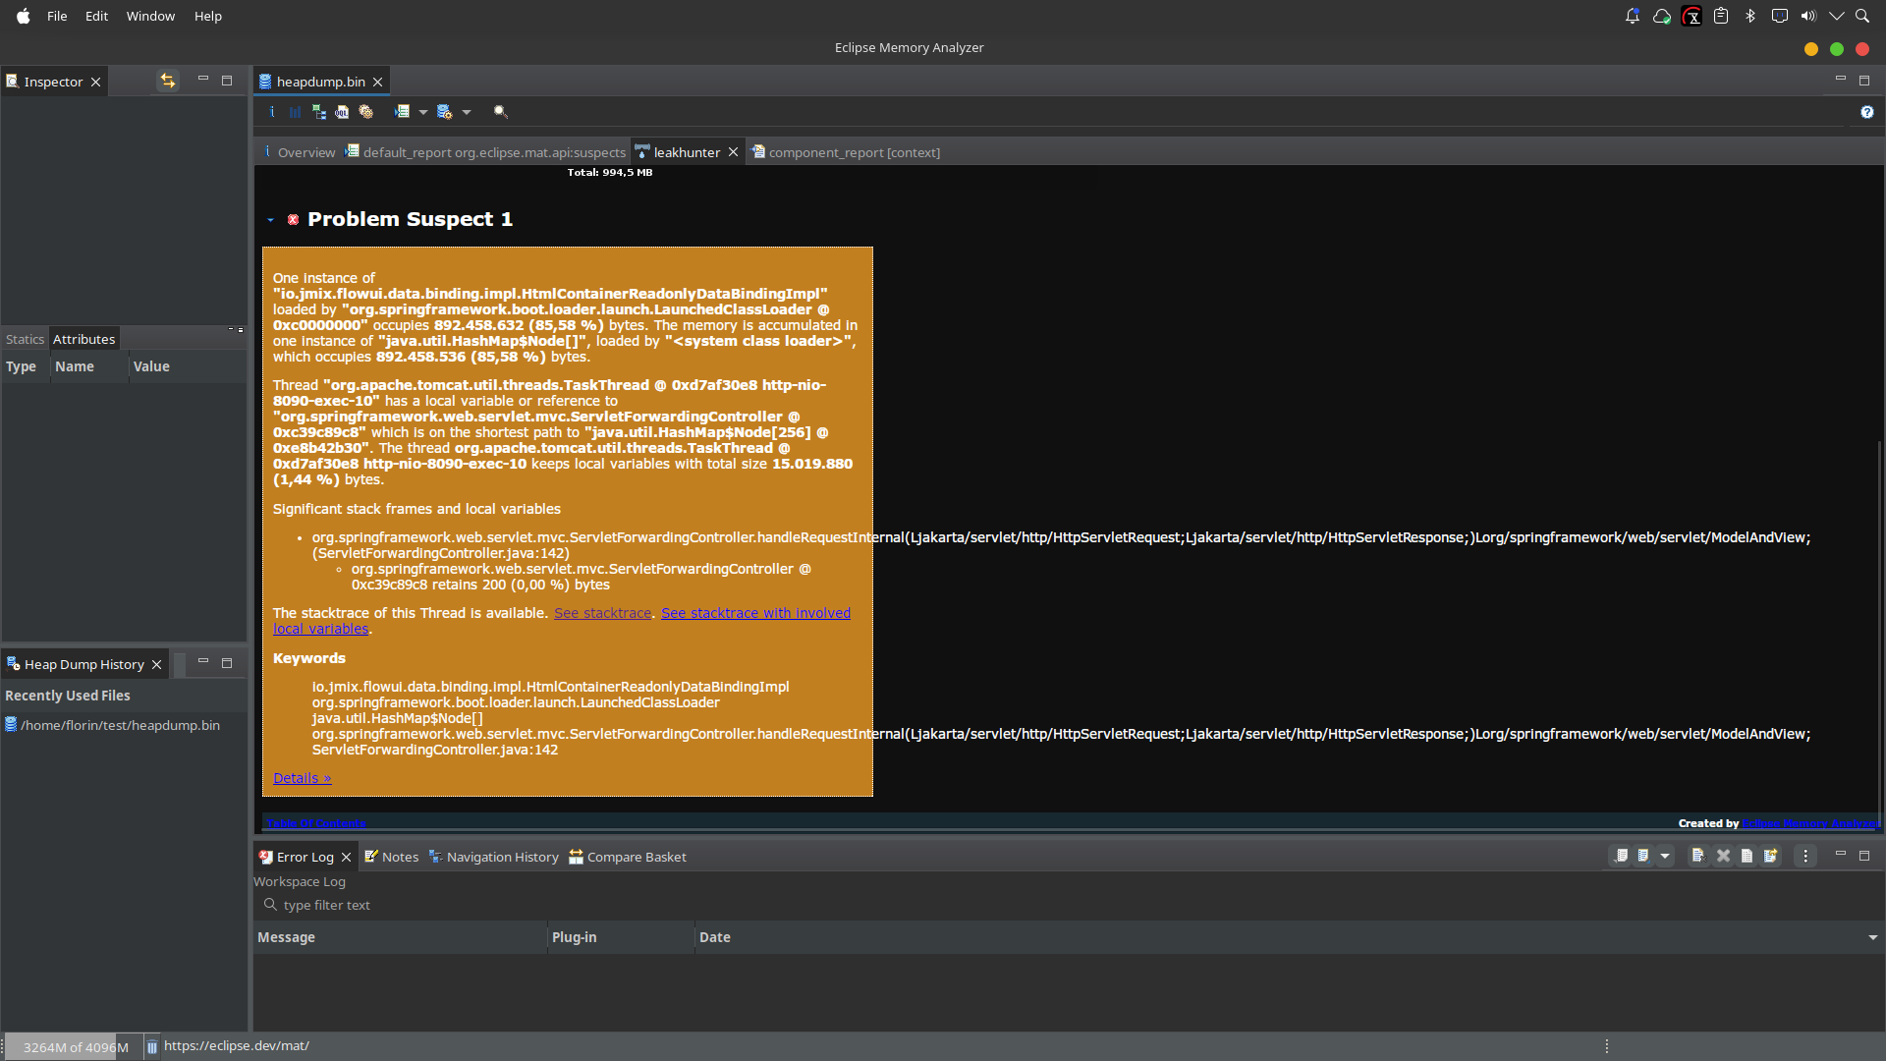Screen dimensions: 1886x1061
Task: Follow the Eclipse Memory Analyzer link
Action: coord(1810,823)
